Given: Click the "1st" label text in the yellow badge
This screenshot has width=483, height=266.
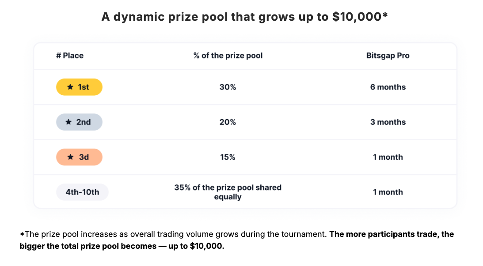Looking at the screenshot, I should coord(84,87).
